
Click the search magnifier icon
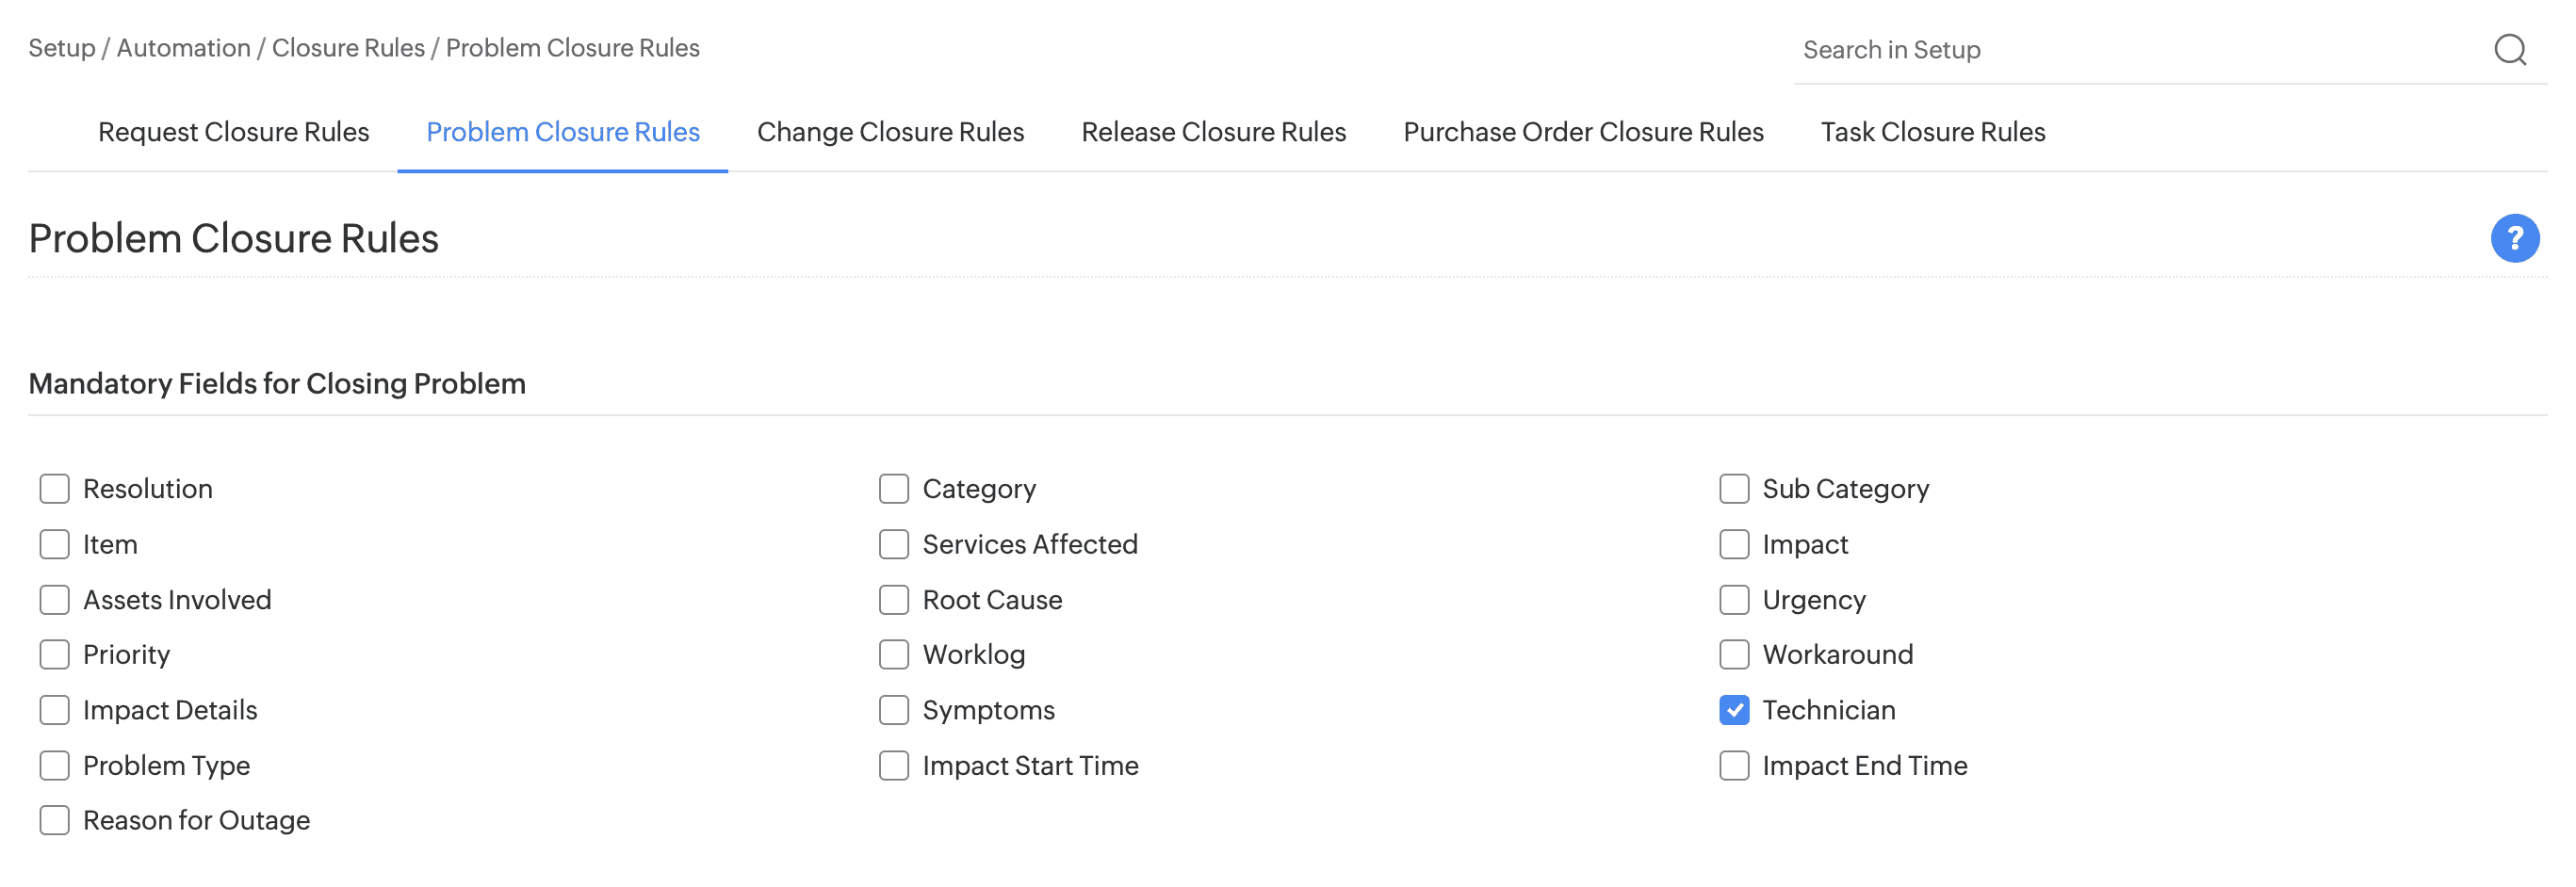(x=2510, y=50)
